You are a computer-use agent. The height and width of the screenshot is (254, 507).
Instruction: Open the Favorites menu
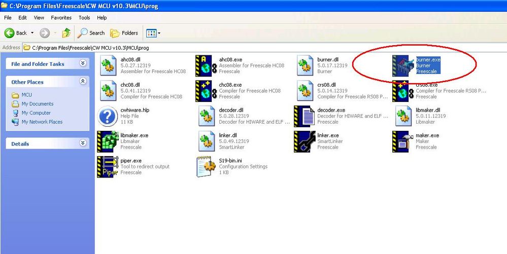(61, 17)
